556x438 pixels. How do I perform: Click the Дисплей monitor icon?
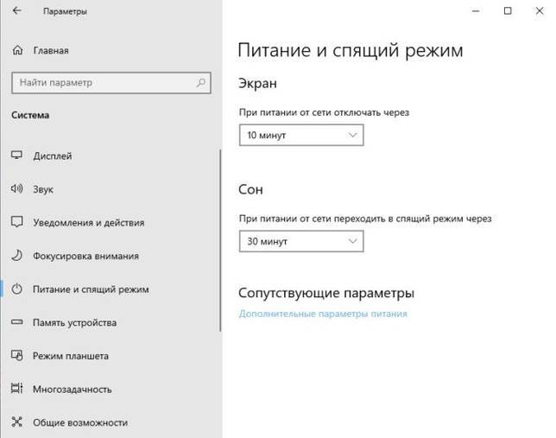pyautogui.click(x=16, y=156)
